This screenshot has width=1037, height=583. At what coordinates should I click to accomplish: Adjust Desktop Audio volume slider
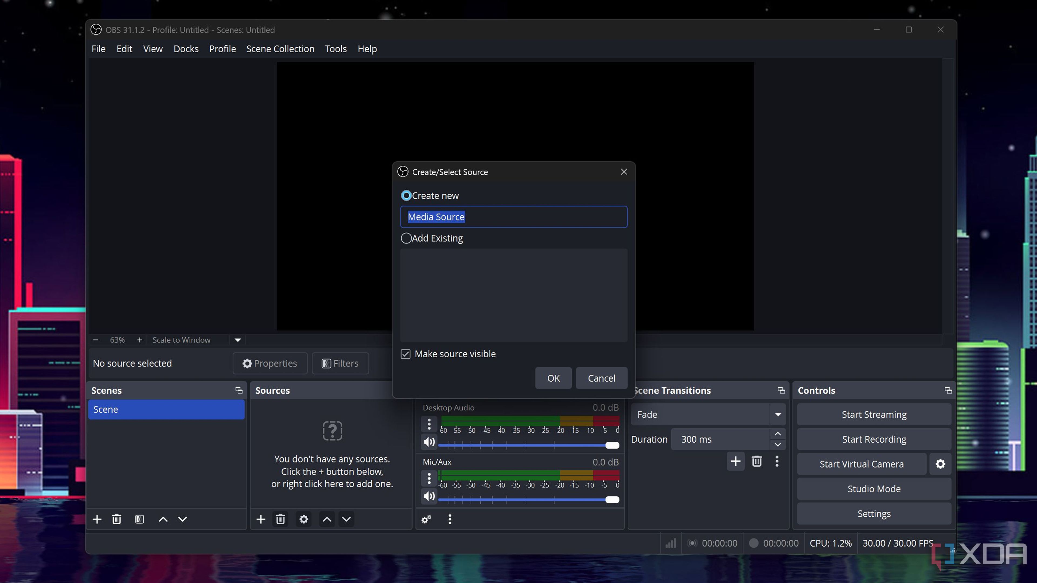coord(528,445)
